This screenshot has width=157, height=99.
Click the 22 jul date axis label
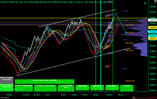point(109,94)
